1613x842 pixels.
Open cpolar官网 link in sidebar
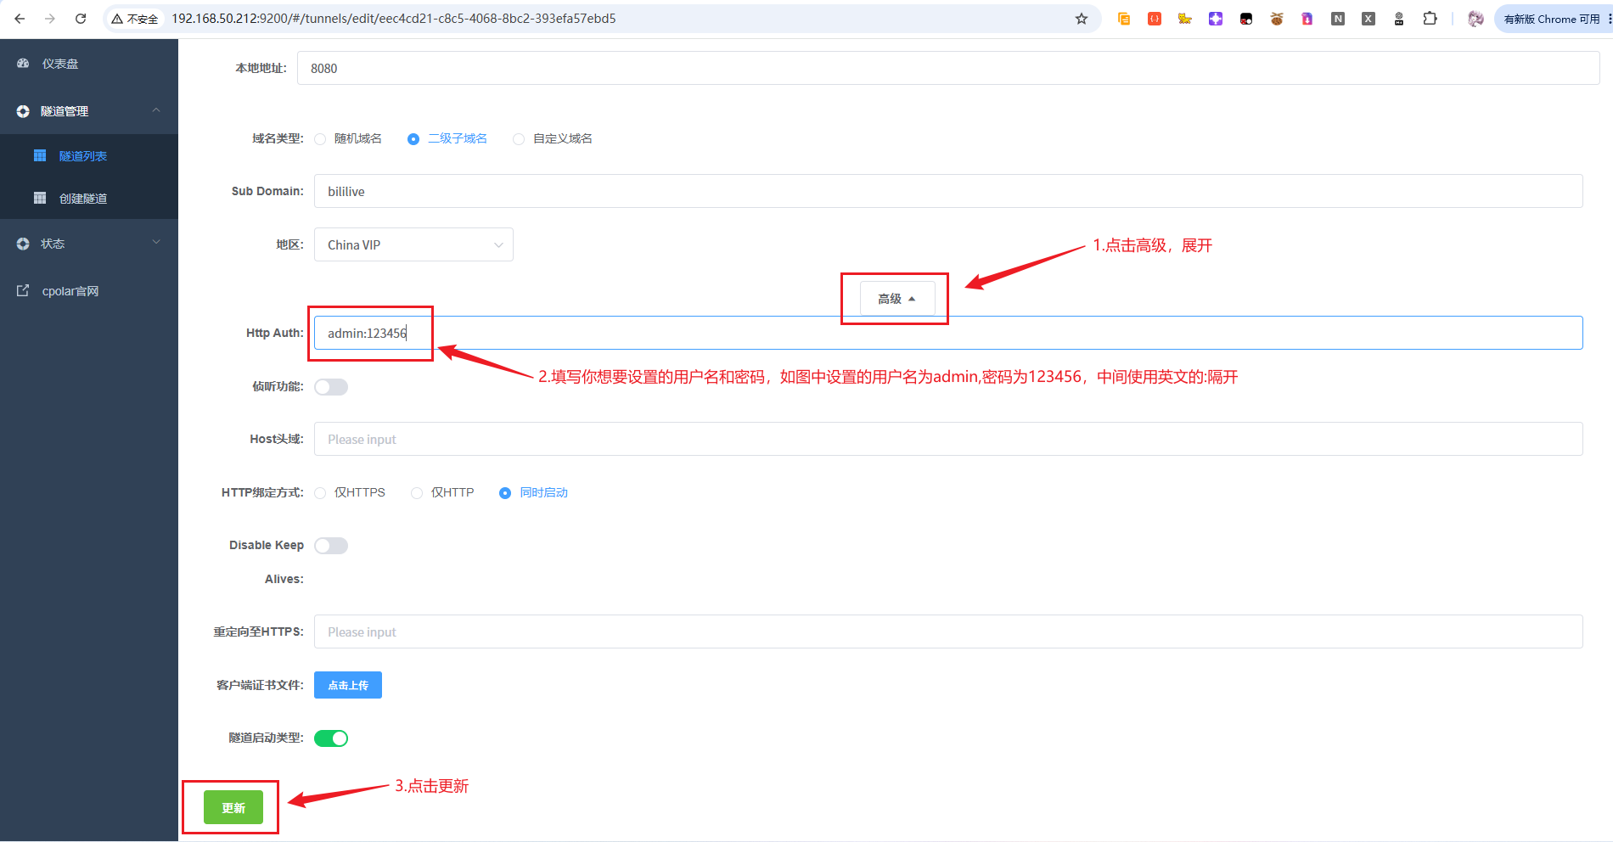89,290
